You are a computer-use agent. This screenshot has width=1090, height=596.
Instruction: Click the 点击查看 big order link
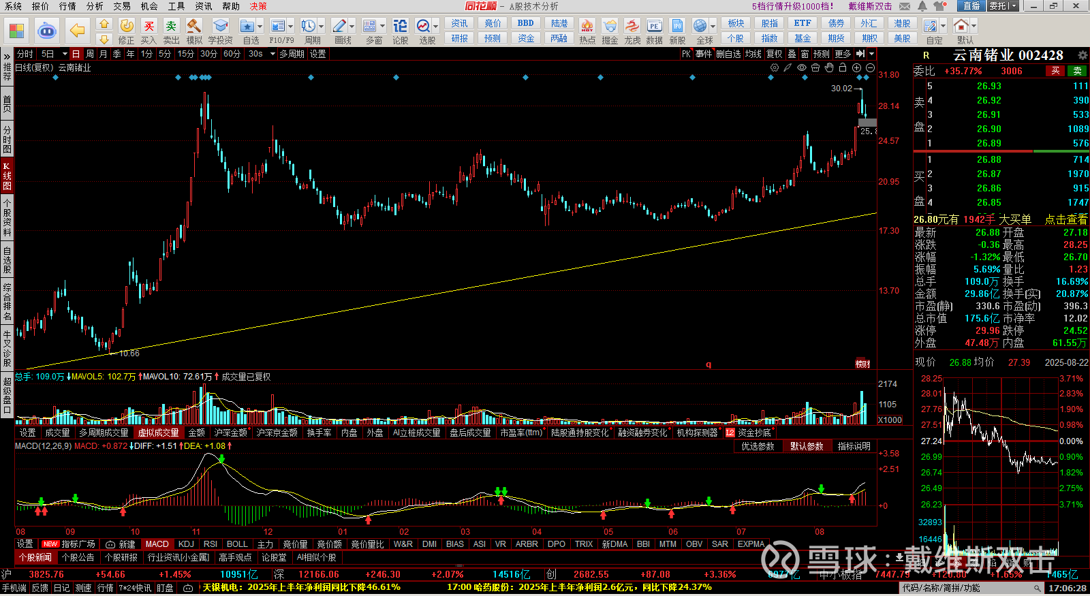[1066, 219]
